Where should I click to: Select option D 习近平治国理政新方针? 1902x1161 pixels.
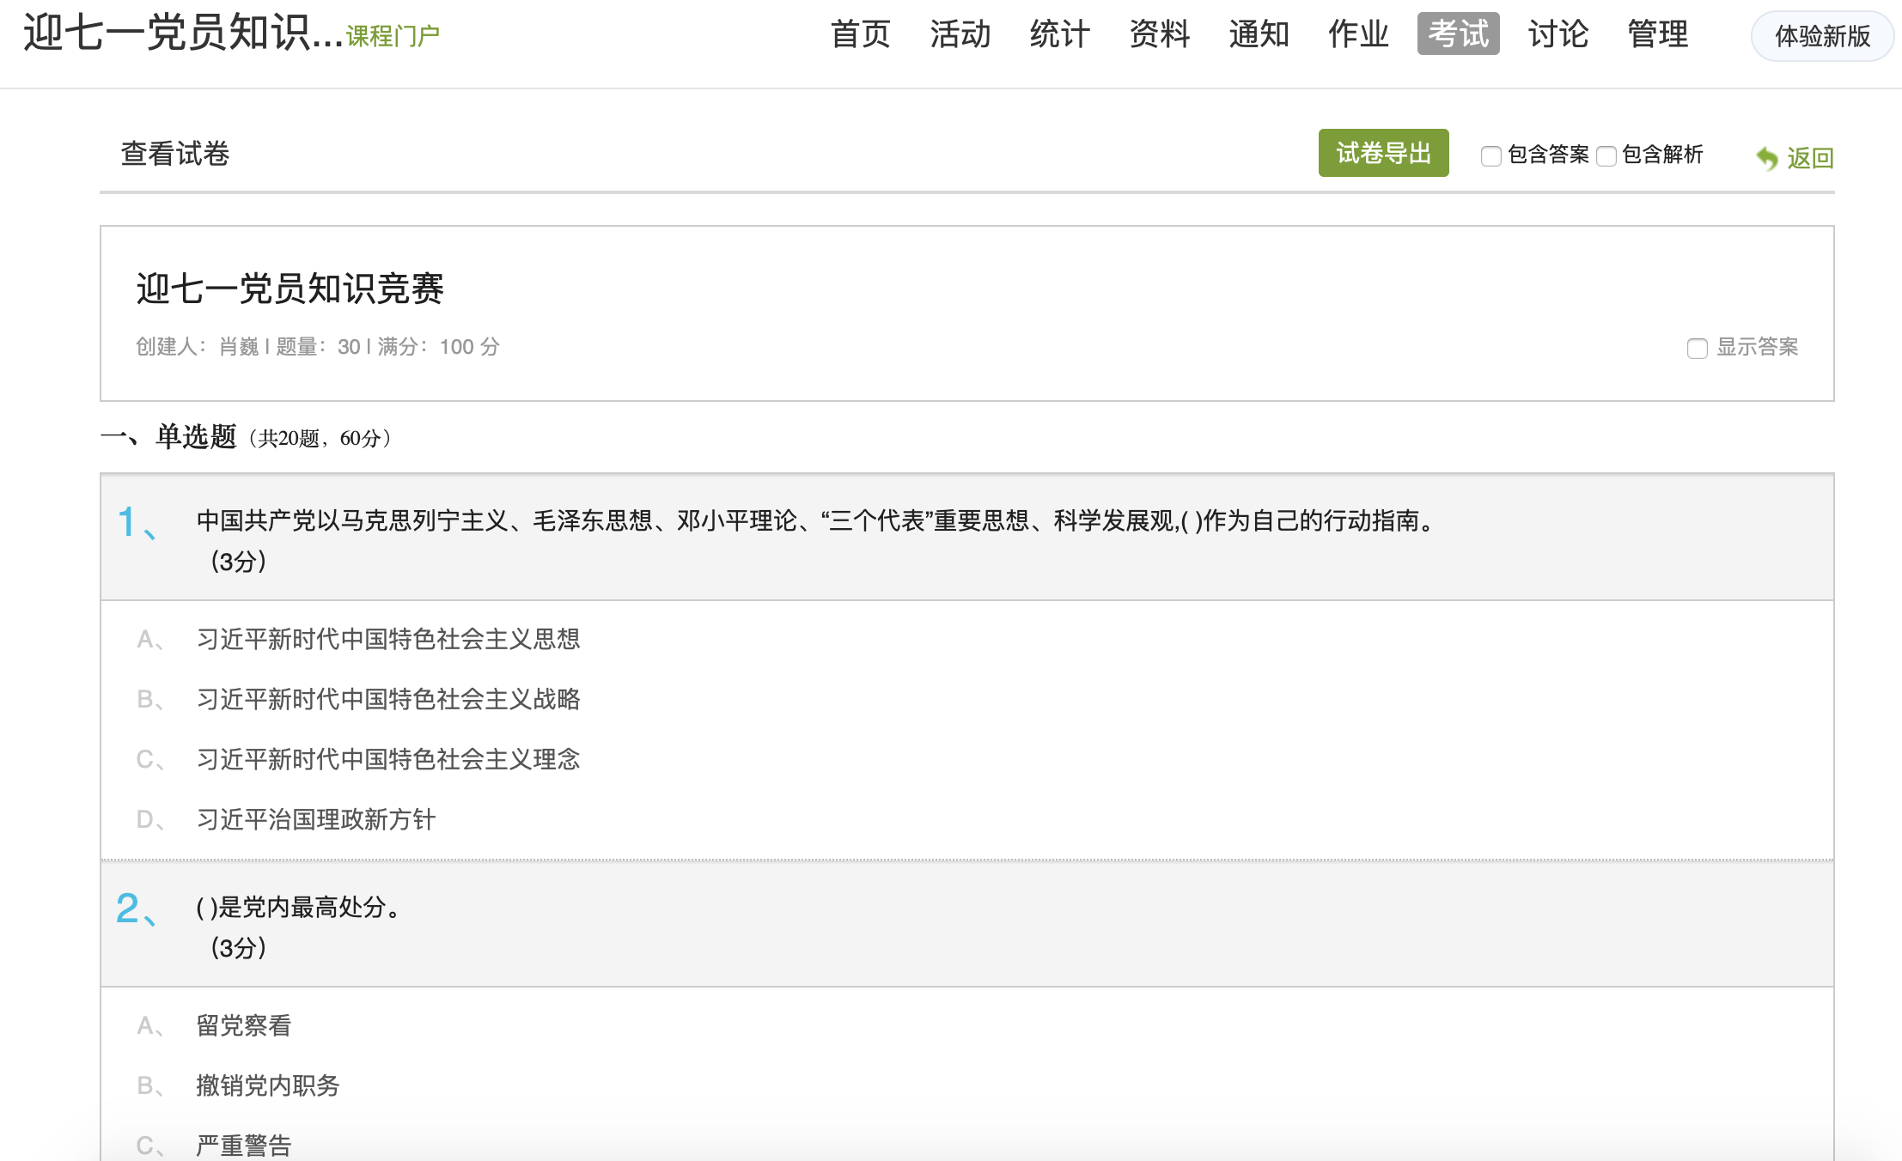click(x=315, y=819)
